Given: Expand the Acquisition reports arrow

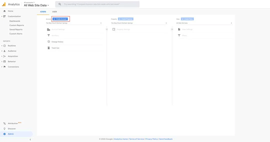Looking at the screenshot, I should 2,56.
